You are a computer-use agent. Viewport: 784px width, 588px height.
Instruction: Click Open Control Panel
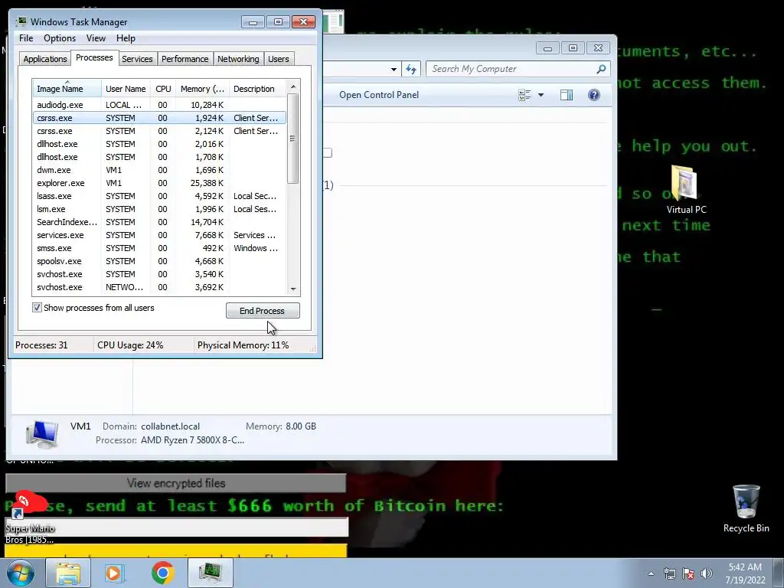(x=378, y=95)
